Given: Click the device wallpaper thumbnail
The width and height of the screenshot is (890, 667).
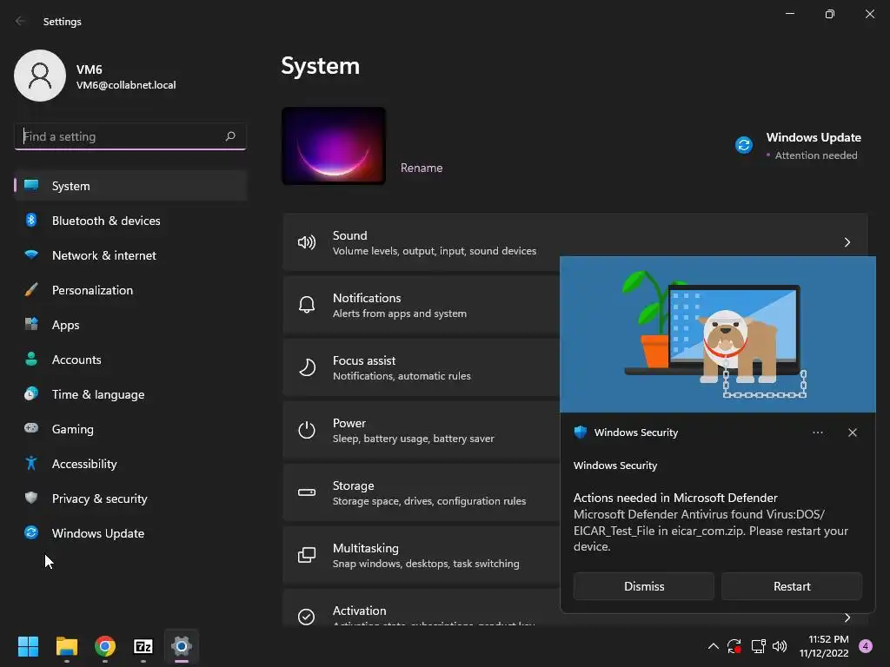Looking at the screenshot, I should [x=334, y=146].
